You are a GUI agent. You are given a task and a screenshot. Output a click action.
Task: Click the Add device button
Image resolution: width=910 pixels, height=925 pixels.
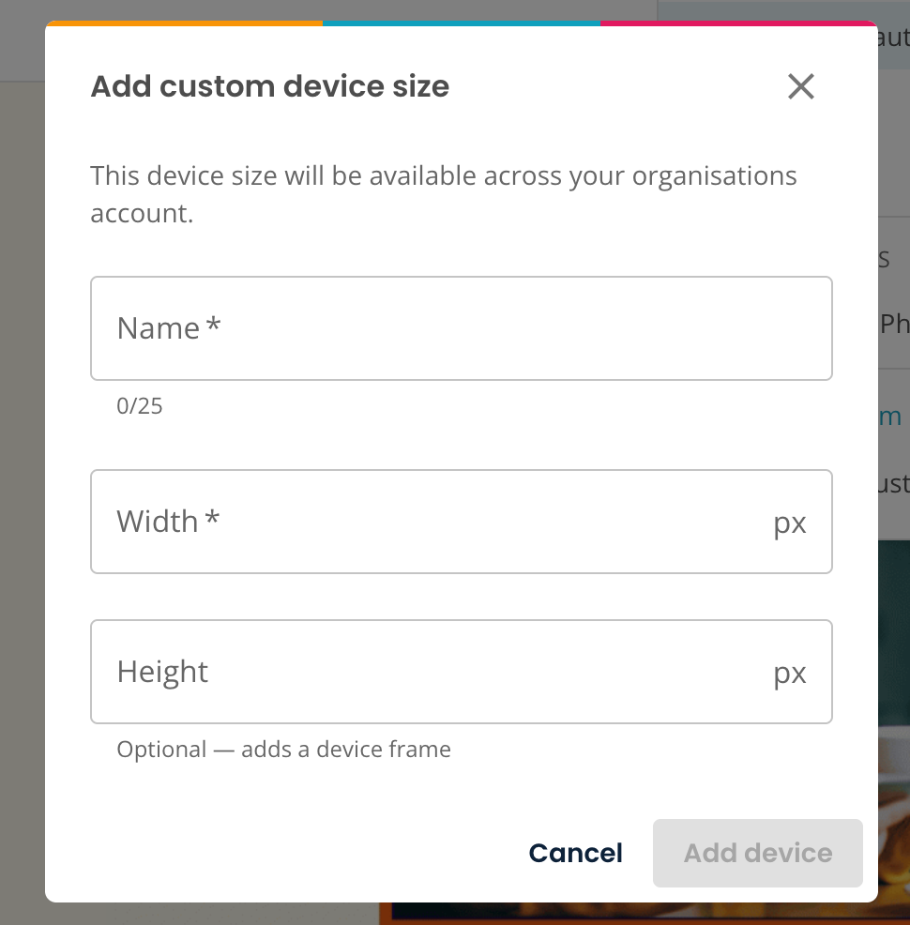(758, 853)
